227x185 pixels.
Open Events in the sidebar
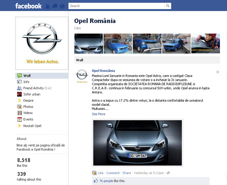(28, 119)
